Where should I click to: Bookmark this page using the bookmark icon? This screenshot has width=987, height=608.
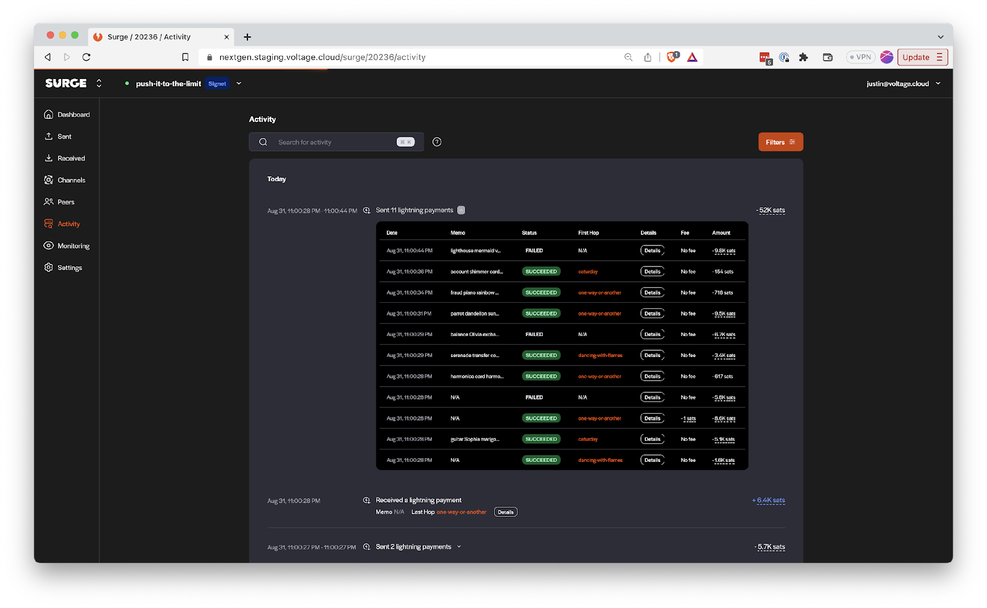tap(185, 57)
